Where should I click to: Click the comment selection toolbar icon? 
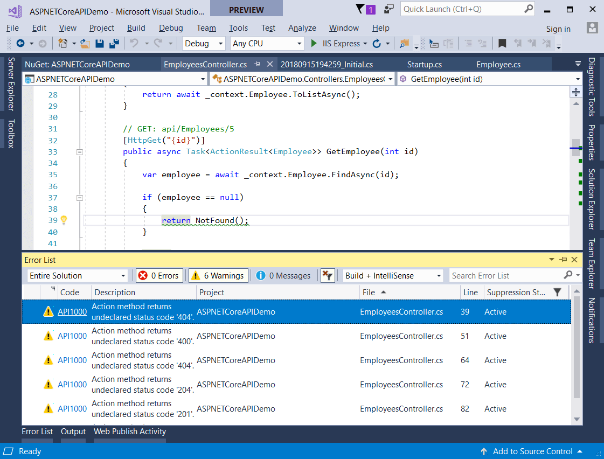click(x=468, y=44)
